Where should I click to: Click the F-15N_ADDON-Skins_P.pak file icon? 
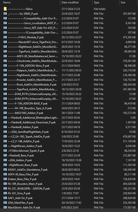pyautogui.click(x=5, y=66)
